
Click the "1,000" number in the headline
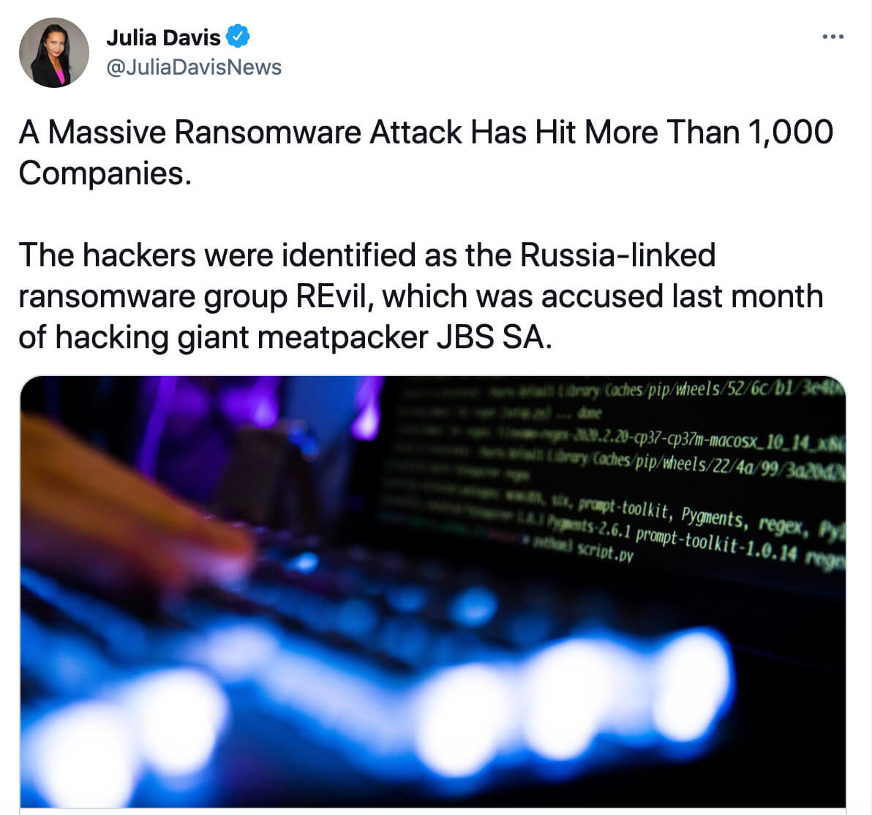(x=790, y=132)
